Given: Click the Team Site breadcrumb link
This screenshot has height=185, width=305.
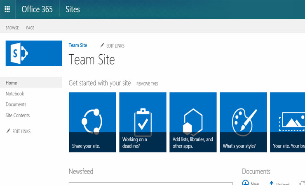Looking at the screenshot, I should point(77,45).
